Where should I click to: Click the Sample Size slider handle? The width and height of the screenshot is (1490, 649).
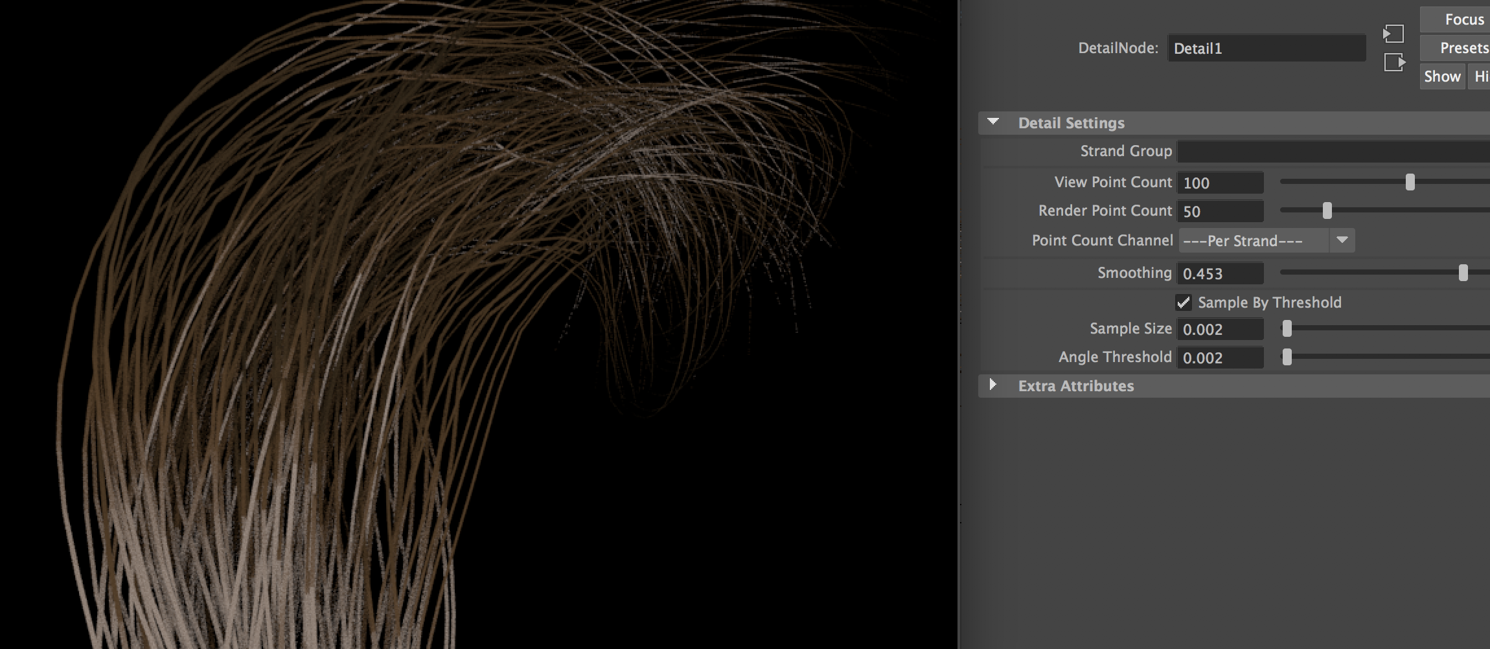pos(1287,329)
